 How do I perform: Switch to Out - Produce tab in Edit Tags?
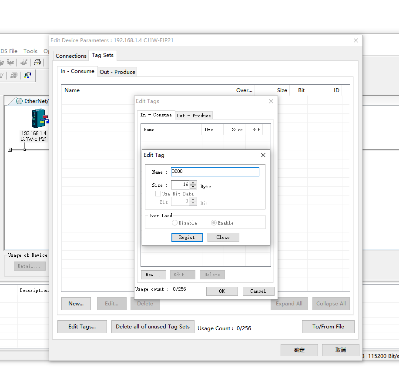194,116
